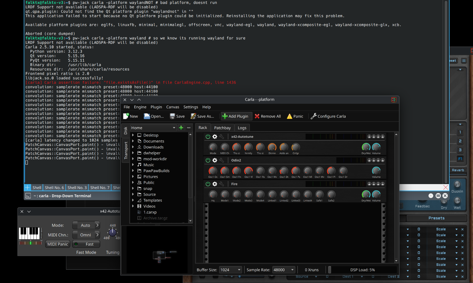Screen dimensions: 473x283
Task: Open the Sample Rate combo box
Action: click(x=284, y=270)
